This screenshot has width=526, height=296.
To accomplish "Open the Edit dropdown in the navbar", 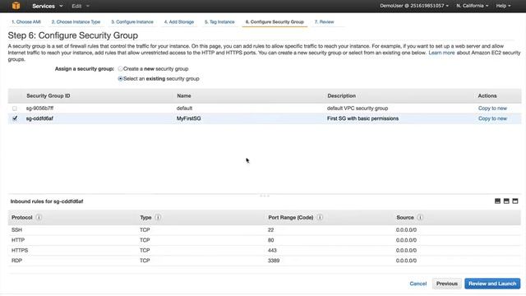I will [81, 6].
